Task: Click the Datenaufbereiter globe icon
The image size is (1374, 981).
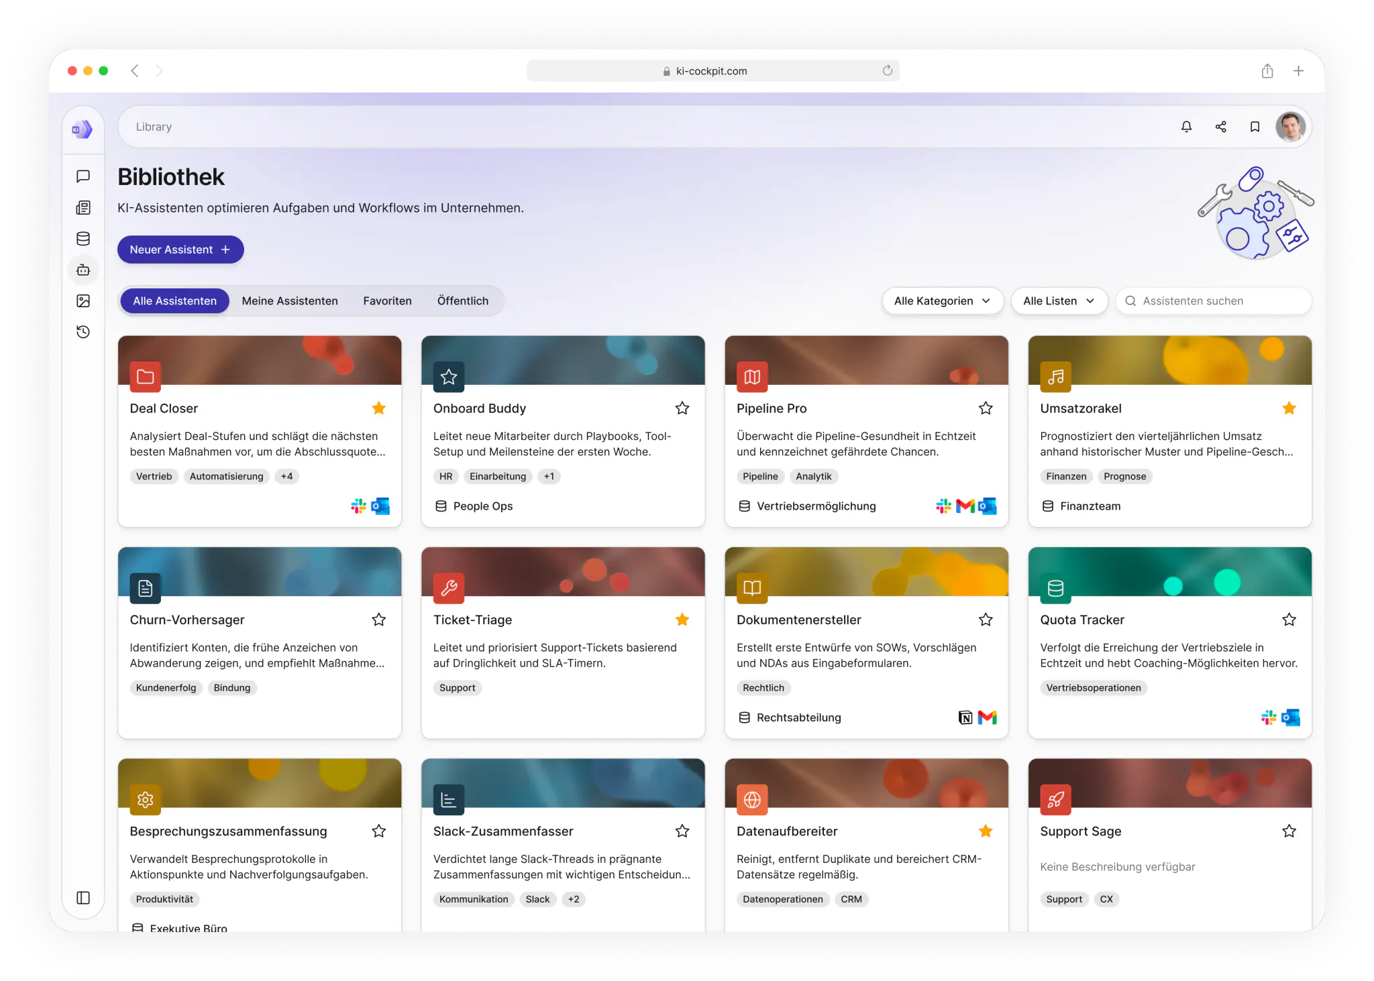Action: 752,799
